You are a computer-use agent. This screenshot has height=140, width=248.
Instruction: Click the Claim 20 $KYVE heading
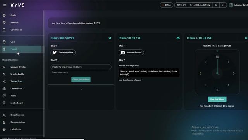point(130,38)
